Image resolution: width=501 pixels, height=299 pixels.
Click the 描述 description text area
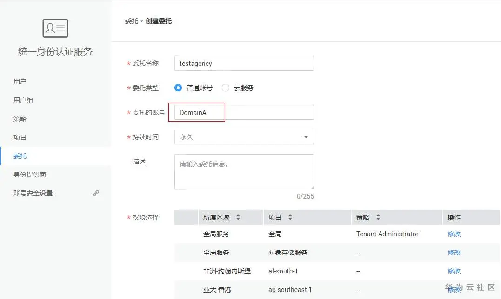pyautogui.click(x=244, y=171)
